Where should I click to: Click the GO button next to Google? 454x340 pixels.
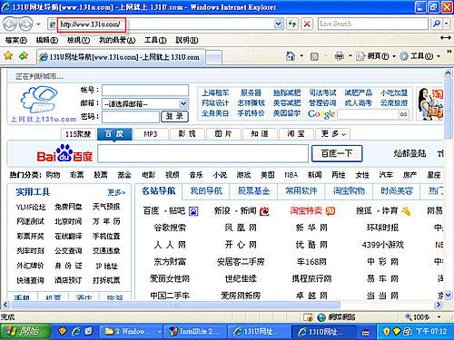pyautogui.click(x=404, y=114)
